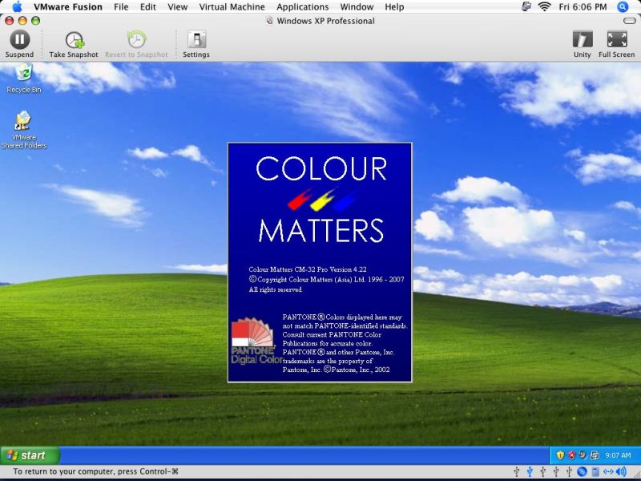The width and height of the screenshot is (641, 481).
Task: Suspend the virtual machine
Action: [x=19, y=44]
